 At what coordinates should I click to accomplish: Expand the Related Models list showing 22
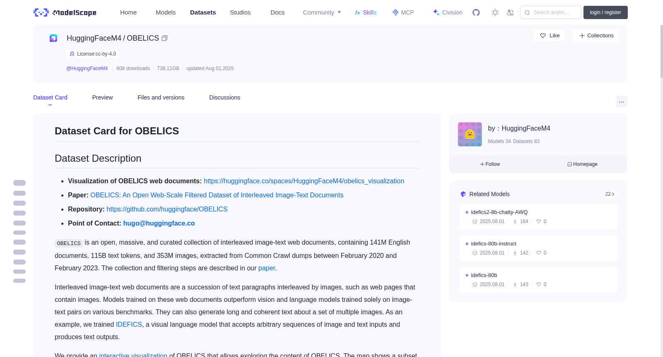coord(610,194)
